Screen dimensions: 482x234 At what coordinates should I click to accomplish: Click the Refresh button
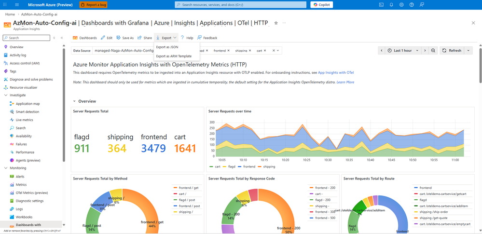(452, 51)
